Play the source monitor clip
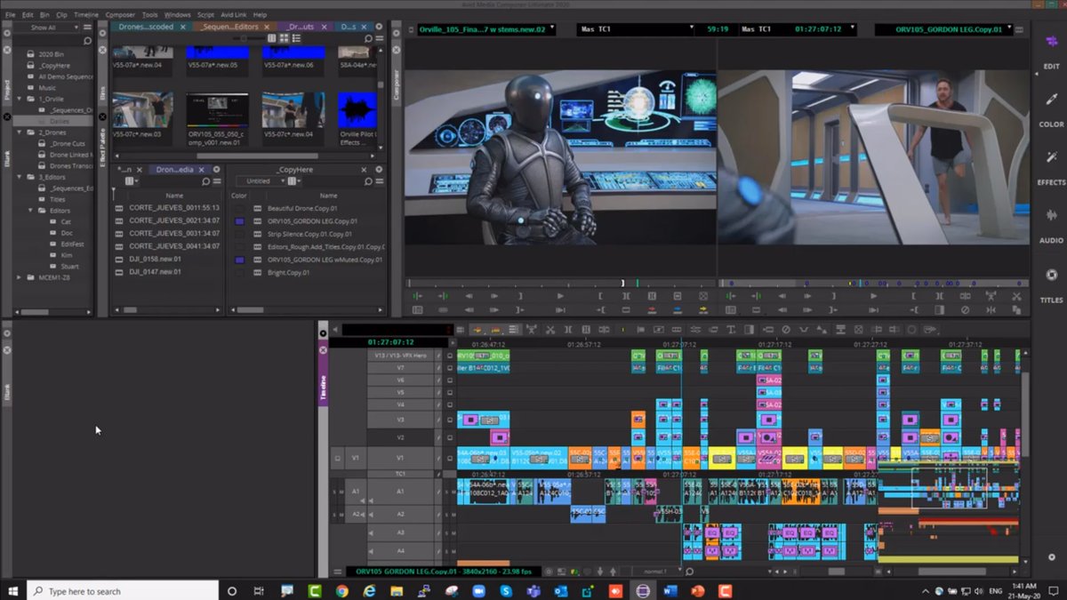This screenshot has width=1067, height=600. pos(560,296)
